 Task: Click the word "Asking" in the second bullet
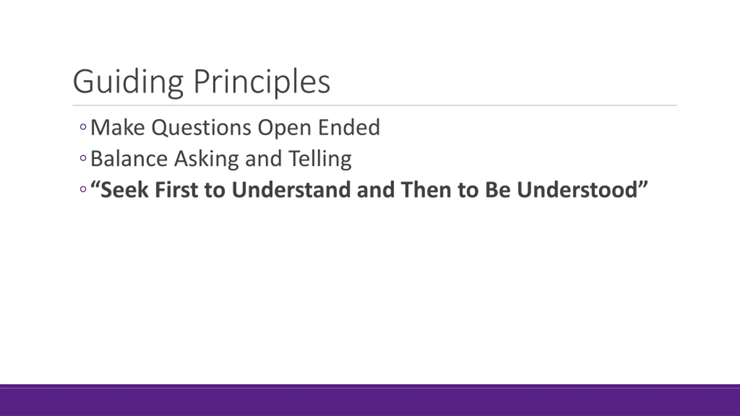coord(206,159)
